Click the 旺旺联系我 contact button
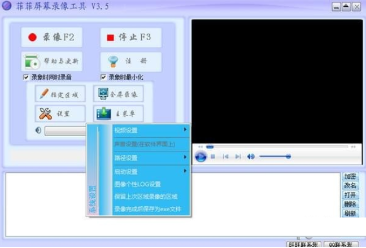 (x=304, y=244)
